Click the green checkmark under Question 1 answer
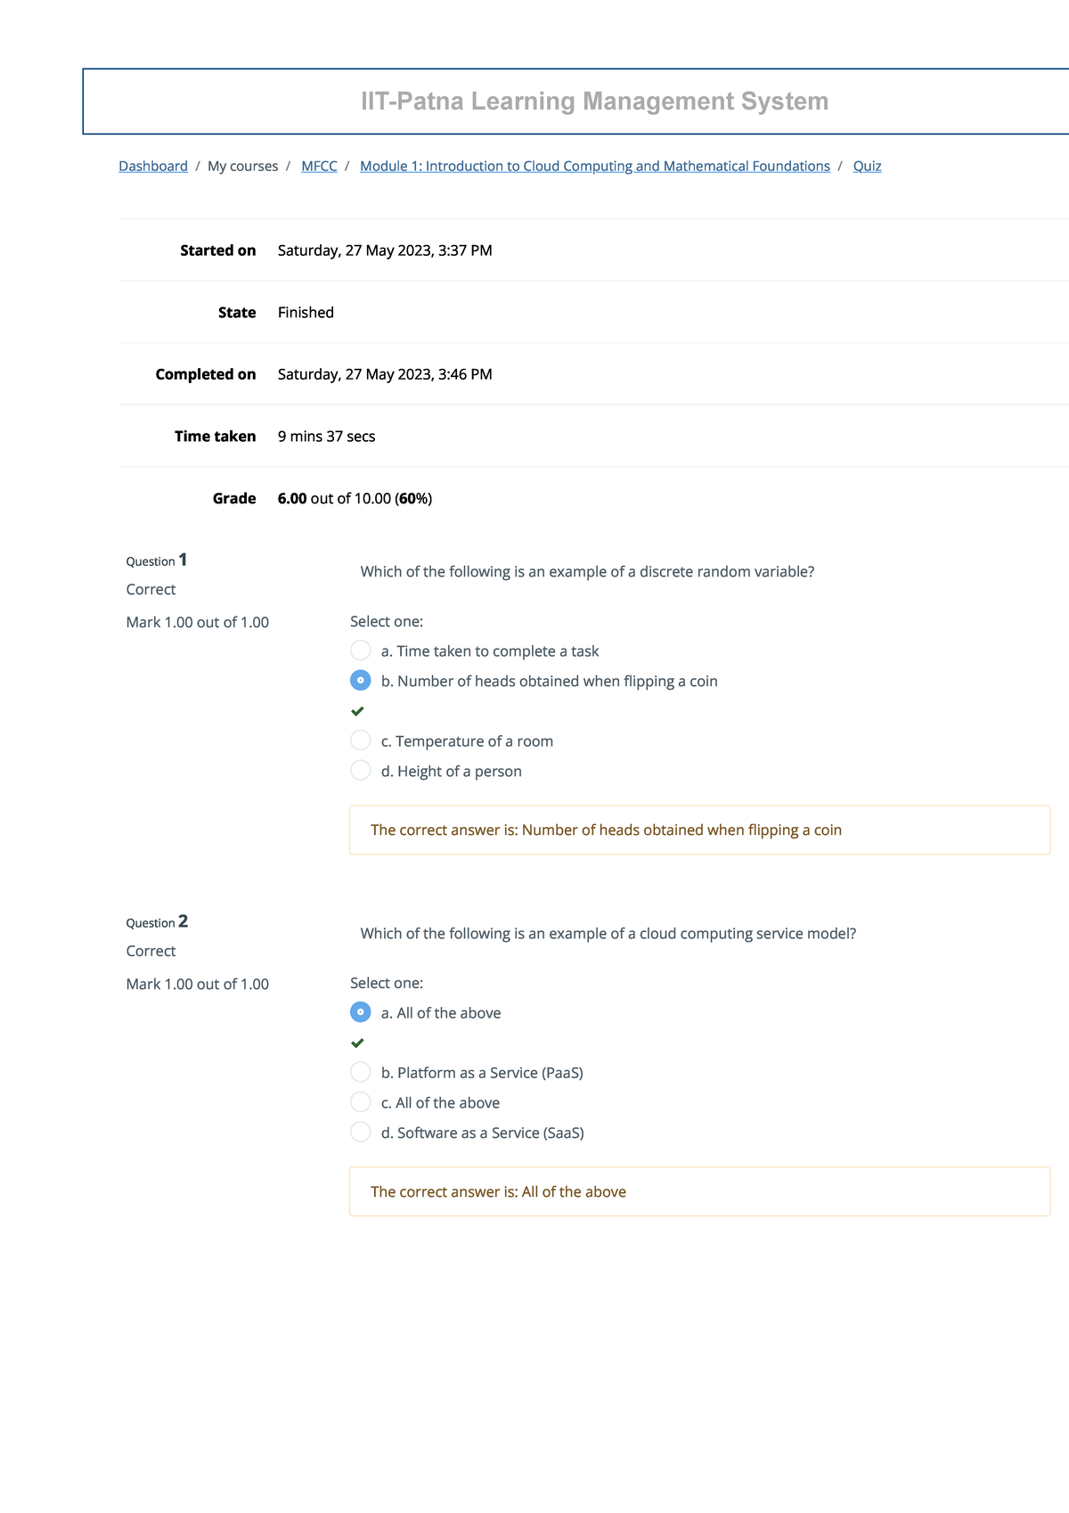 (359, 710)
